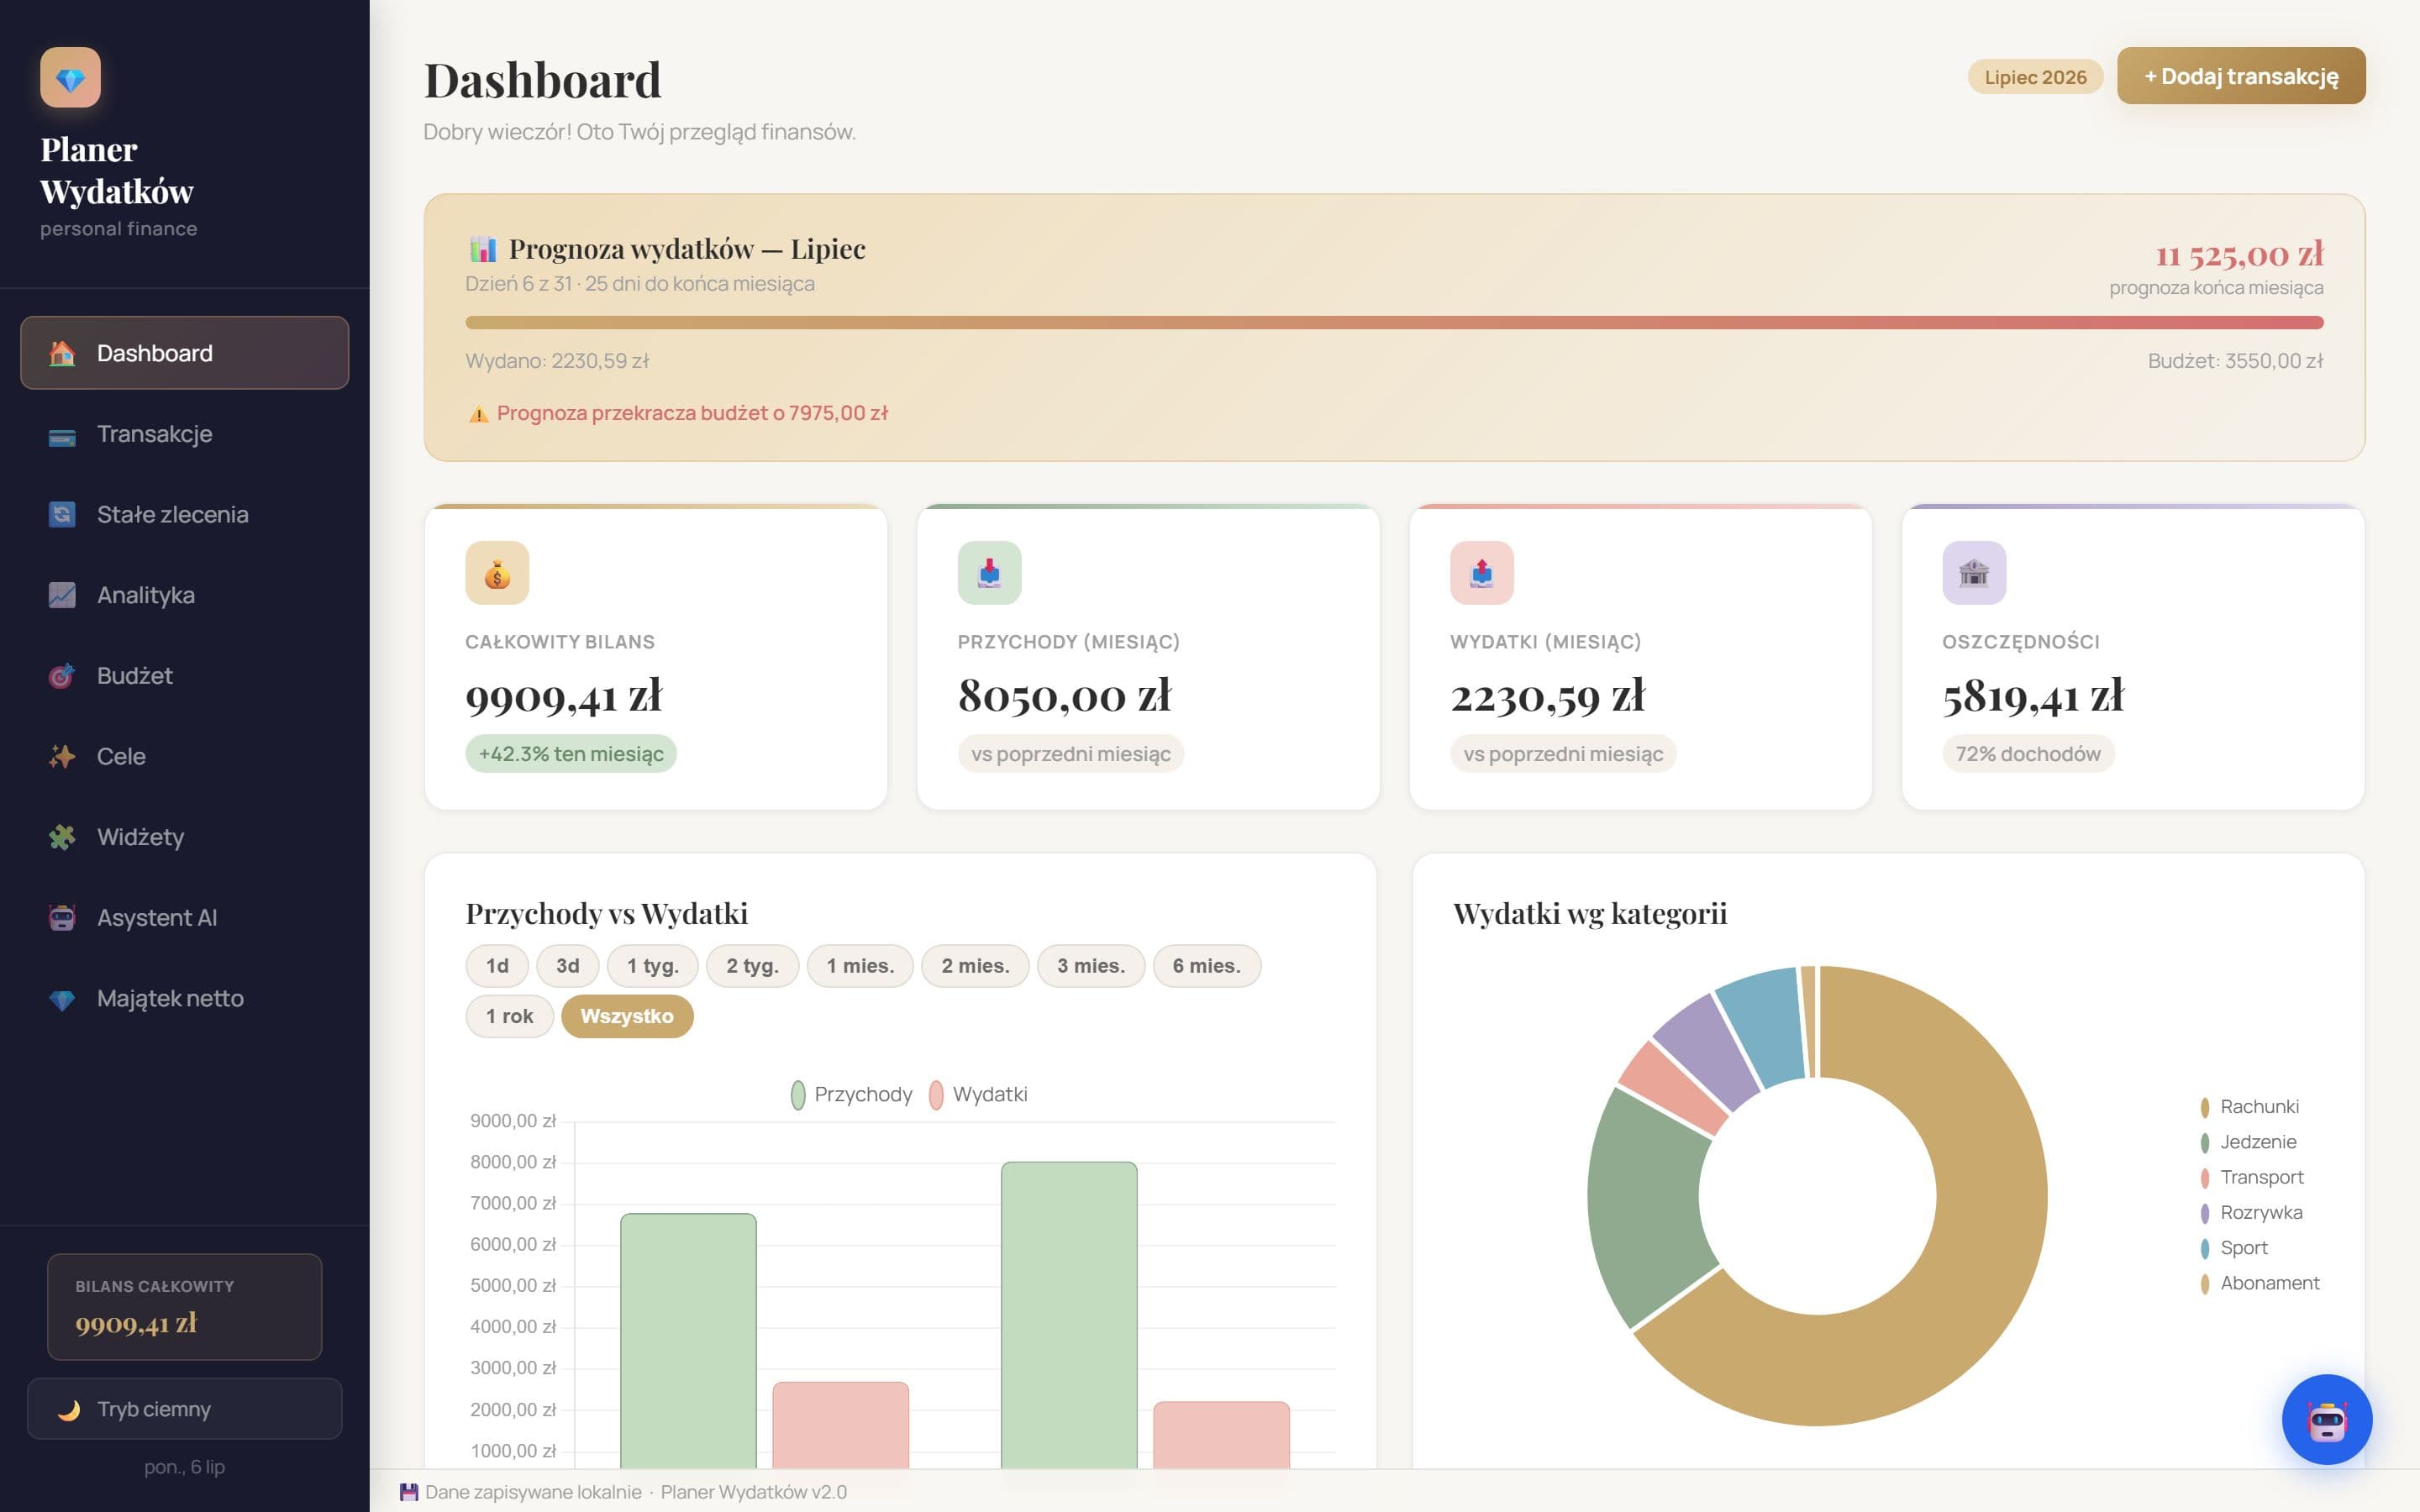Click the second green Przychody bar
This screenshot has width=2420, height=1512.
(x=1069, y=1315)
